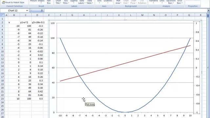Open the Name Box dropdown arrow
Image resolution: width=210 pixels, height=118 pixels.
pyautogui.click(x=27, y=10)
